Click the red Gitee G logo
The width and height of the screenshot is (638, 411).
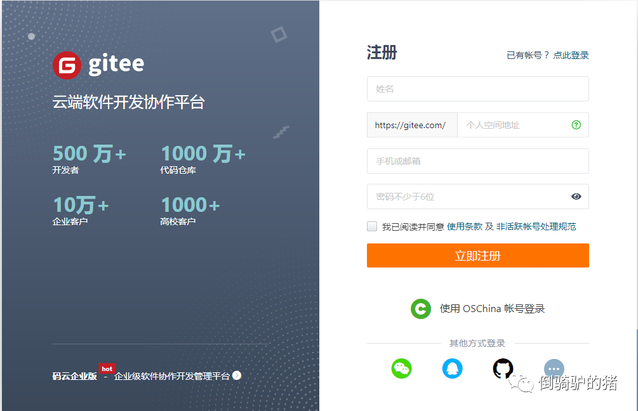(x=67, y=65)
